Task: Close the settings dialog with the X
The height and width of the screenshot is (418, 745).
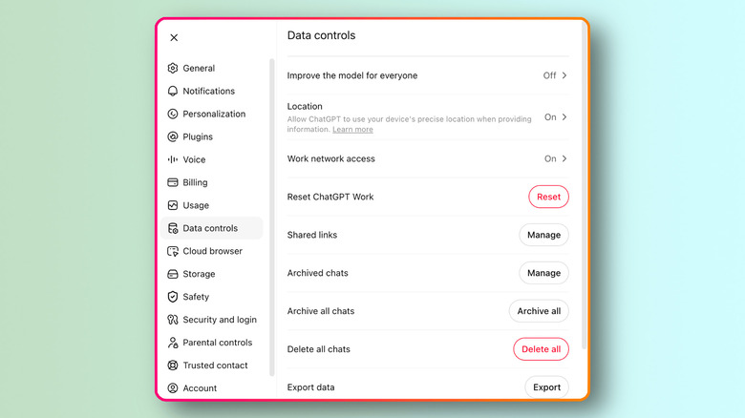Action: [x=174, y=37]
